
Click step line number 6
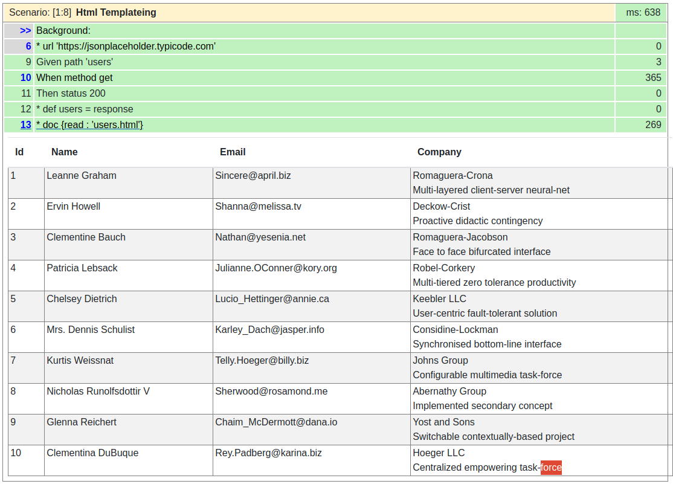point(28,46)
